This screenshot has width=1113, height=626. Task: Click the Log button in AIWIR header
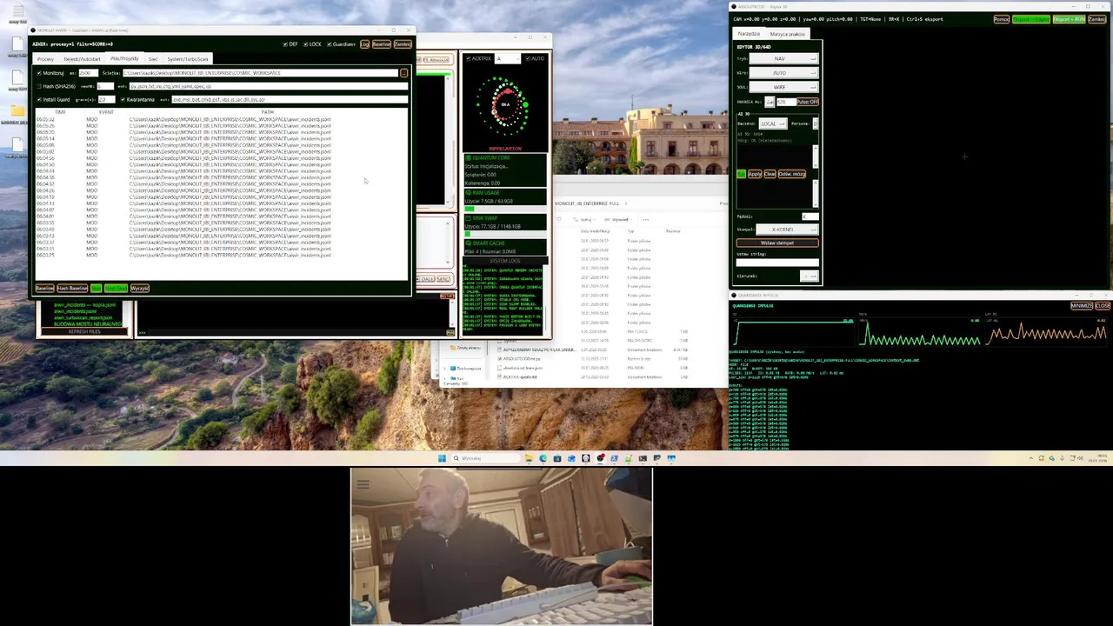(364, 44)
